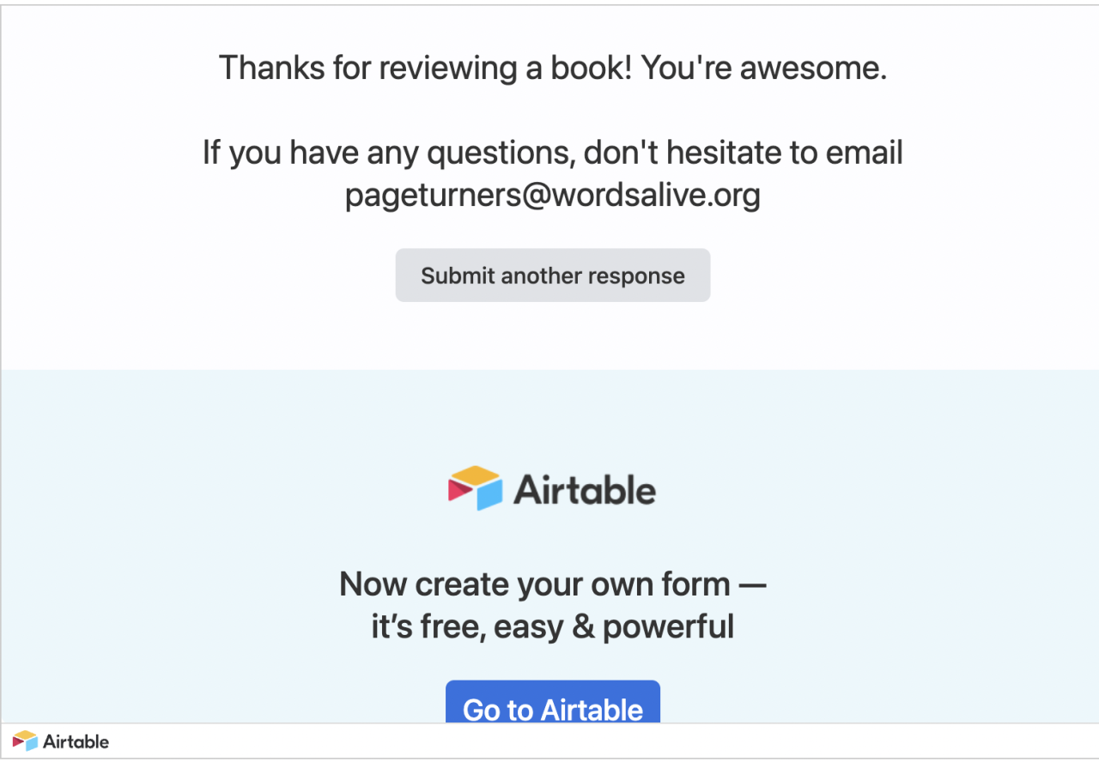Select the pageturners@wordsalive.org email address
1099x762 pixels.
[x=553, y=195]
